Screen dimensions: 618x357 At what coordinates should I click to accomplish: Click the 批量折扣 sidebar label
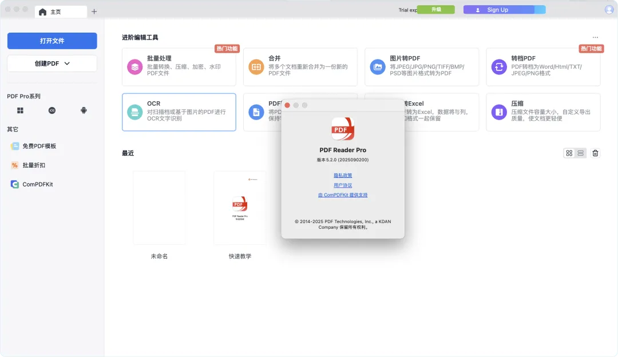34,165
